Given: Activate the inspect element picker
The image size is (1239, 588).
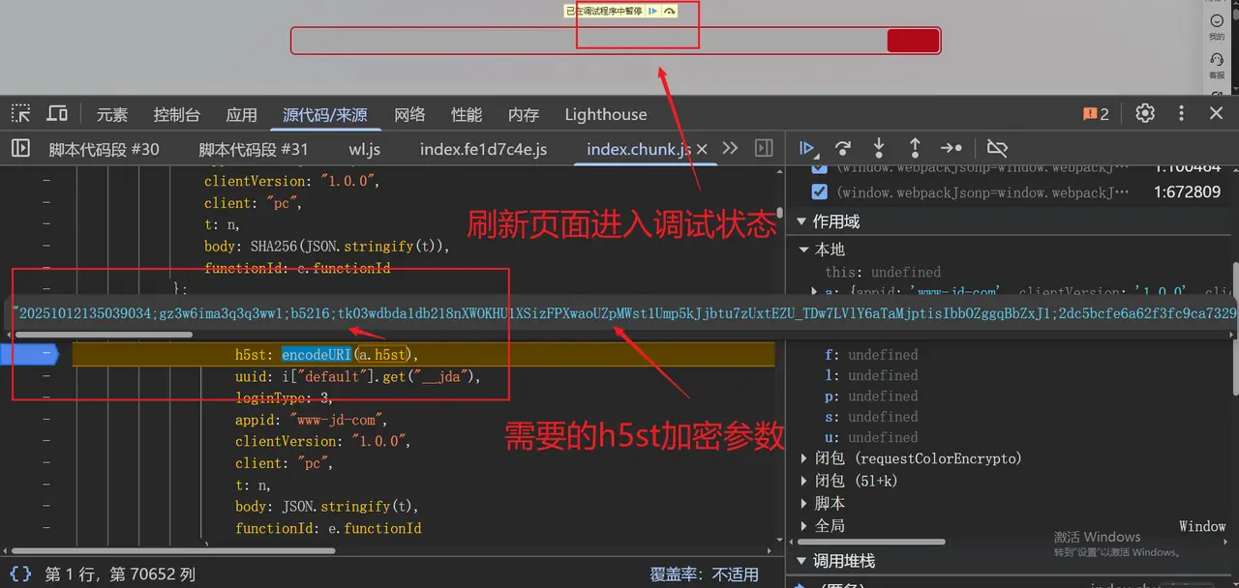Looking at the screenshot, I should [20, 113].
